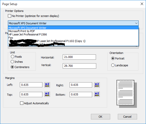Click the Horizontal size field
This screenshot has height=124, width=146.
(x=79, y=57)
